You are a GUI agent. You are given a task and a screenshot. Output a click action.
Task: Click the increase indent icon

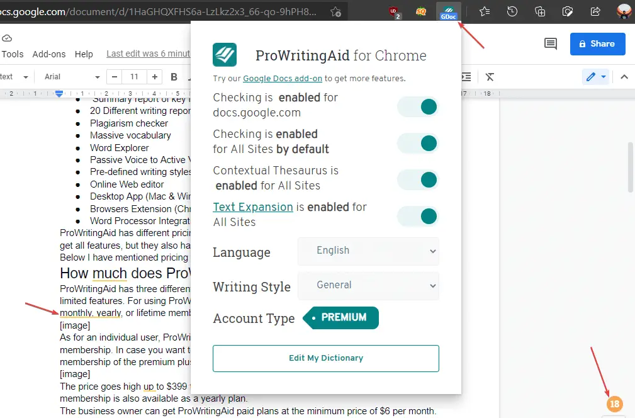point(466,77)
